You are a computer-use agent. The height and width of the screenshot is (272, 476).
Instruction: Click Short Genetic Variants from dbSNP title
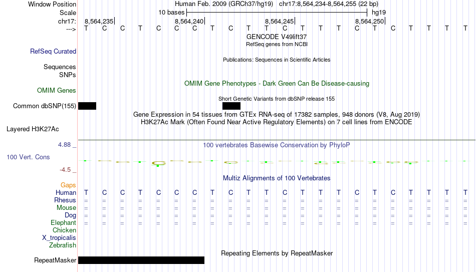point(277,99)
